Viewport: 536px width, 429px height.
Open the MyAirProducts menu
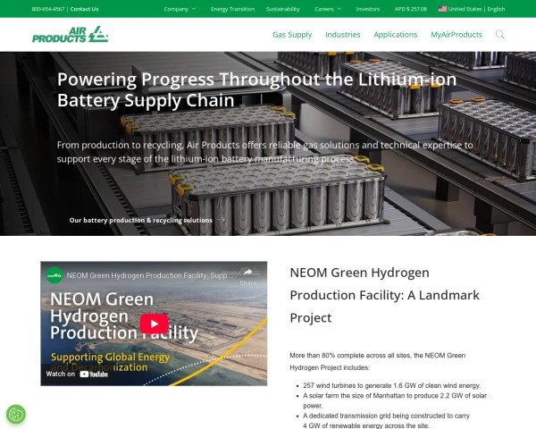tap(456, 35)
